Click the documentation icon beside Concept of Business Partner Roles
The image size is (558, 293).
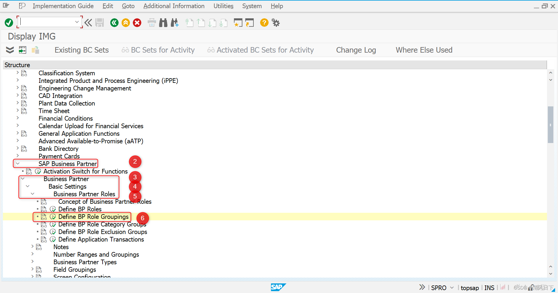(44, 202)
